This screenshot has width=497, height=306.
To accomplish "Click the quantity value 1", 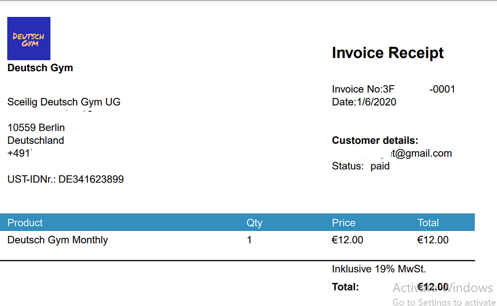I will pos(249,240).
